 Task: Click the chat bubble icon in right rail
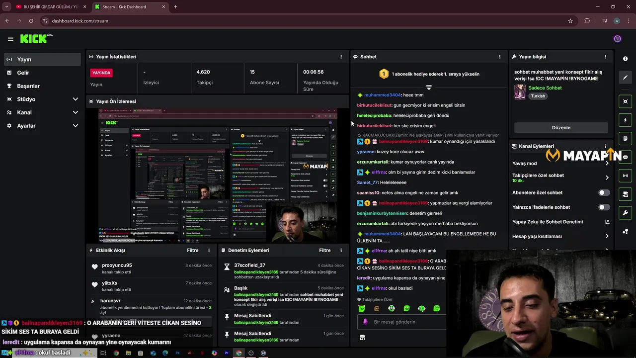tap(625, 157)
